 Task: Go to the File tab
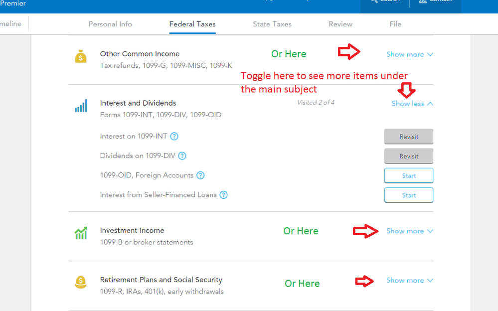coord(395,24)
